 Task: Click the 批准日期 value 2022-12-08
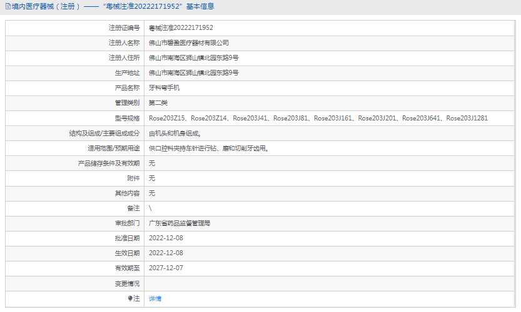coord(166,238)
